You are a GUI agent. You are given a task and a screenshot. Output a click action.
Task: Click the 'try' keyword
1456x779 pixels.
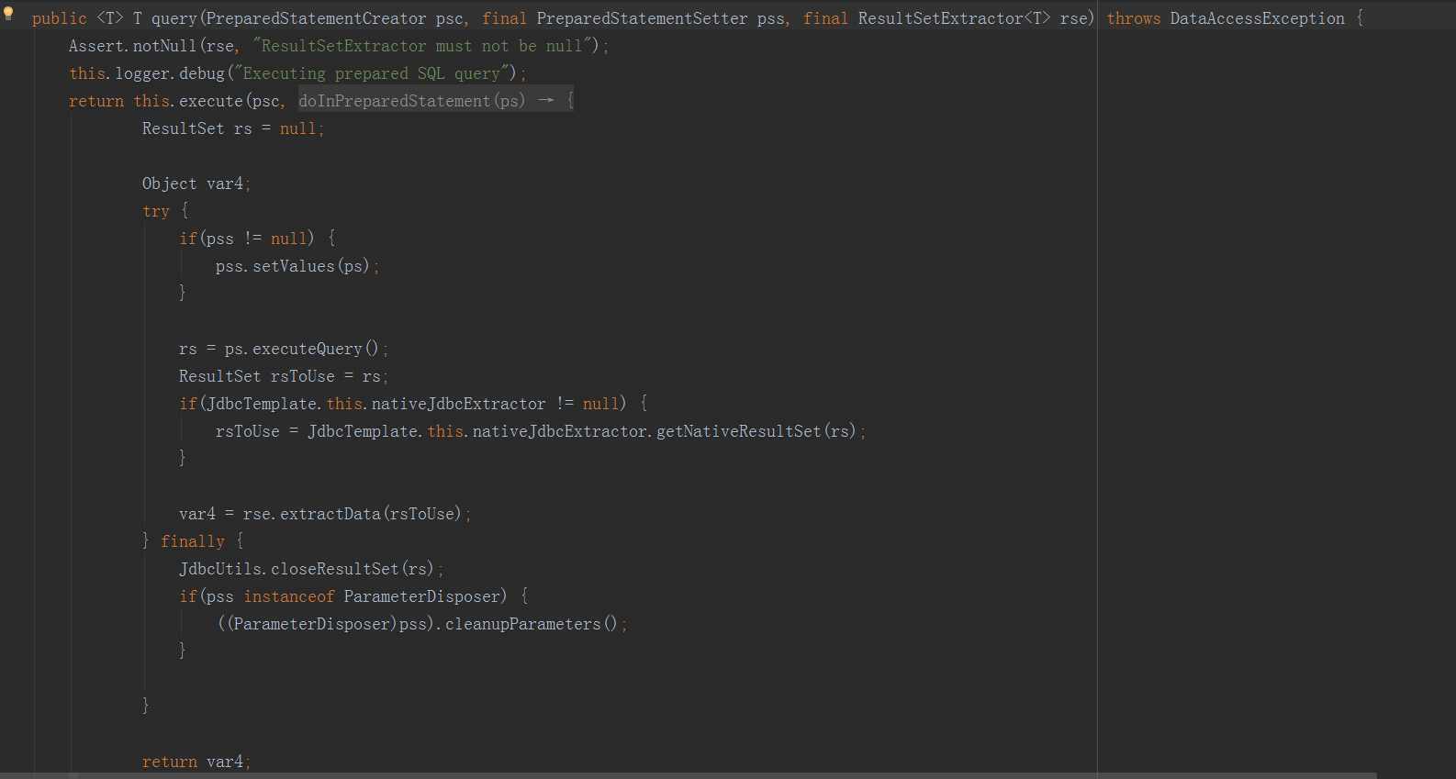coord(156,211)
